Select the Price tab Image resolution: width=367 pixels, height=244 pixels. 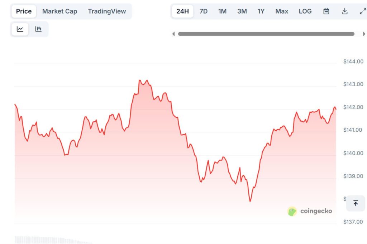pyautogui.click(x=24, y=11)
